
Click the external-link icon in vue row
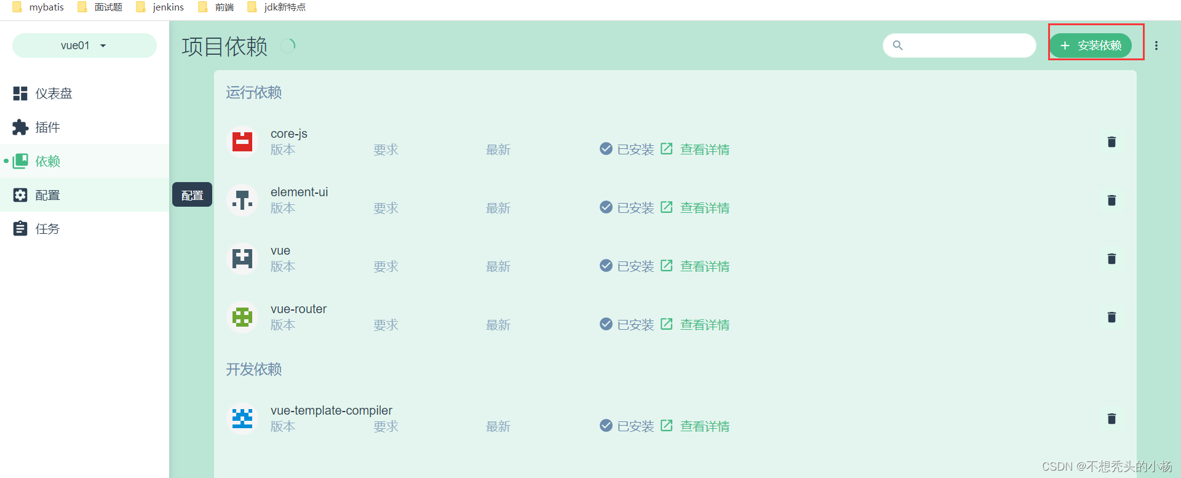pos(666,266)
